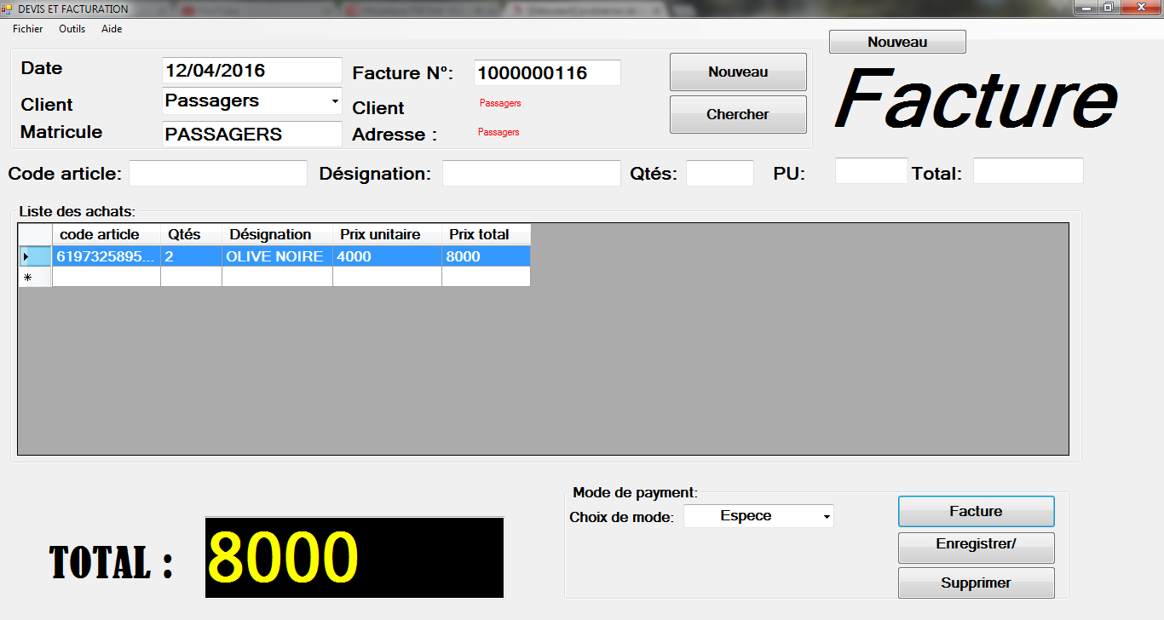This screenshot has width=1164, height=620.
Task: Click the empty code article cell in new row
Action: (107, 277)
